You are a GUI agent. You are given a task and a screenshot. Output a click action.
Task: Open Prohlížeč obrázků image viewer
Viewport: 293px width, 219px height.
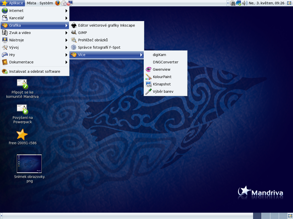[x=107, y=40]
